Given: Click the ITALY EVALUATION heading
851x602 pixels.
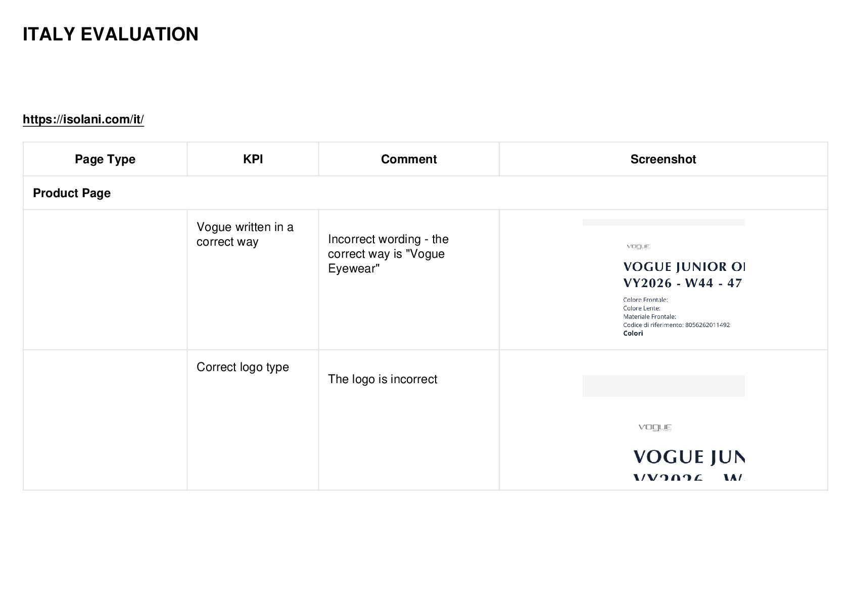Looking at the screenshot, I should 111,34.
